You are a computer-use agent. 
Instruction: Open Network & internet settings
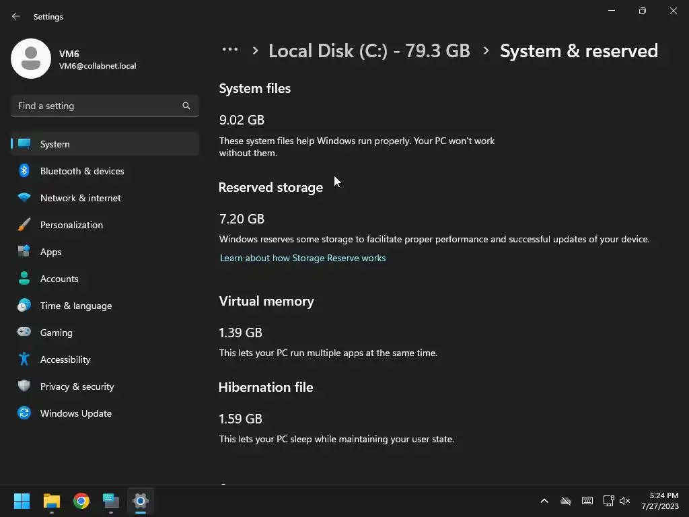pos(80,198)
